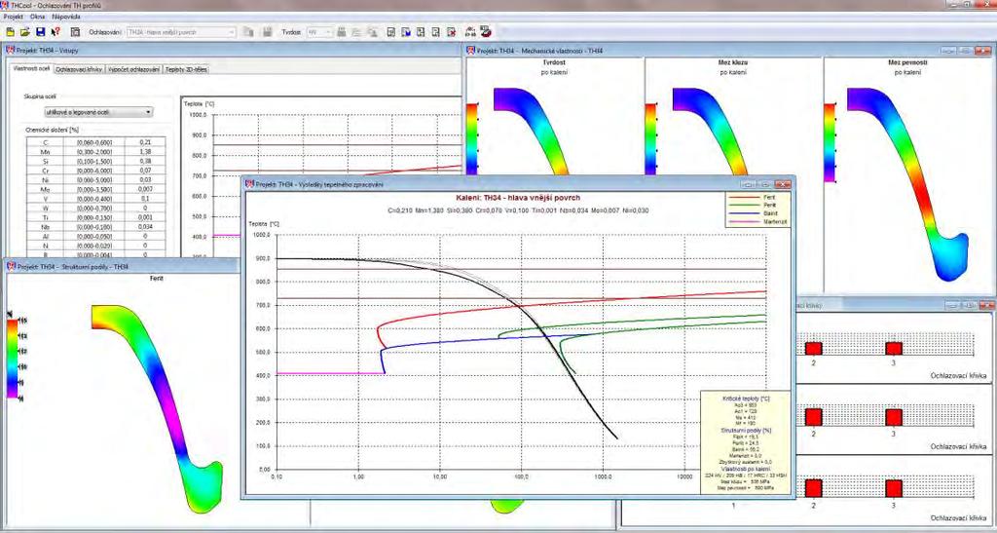Click the window-layout icon with blue square
Viewport: 997px width, 533px height.
[x=406, y=32]
